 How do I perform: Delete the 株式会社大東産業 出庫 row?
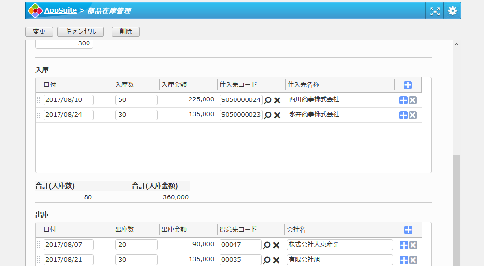click(x=412, y=245)
